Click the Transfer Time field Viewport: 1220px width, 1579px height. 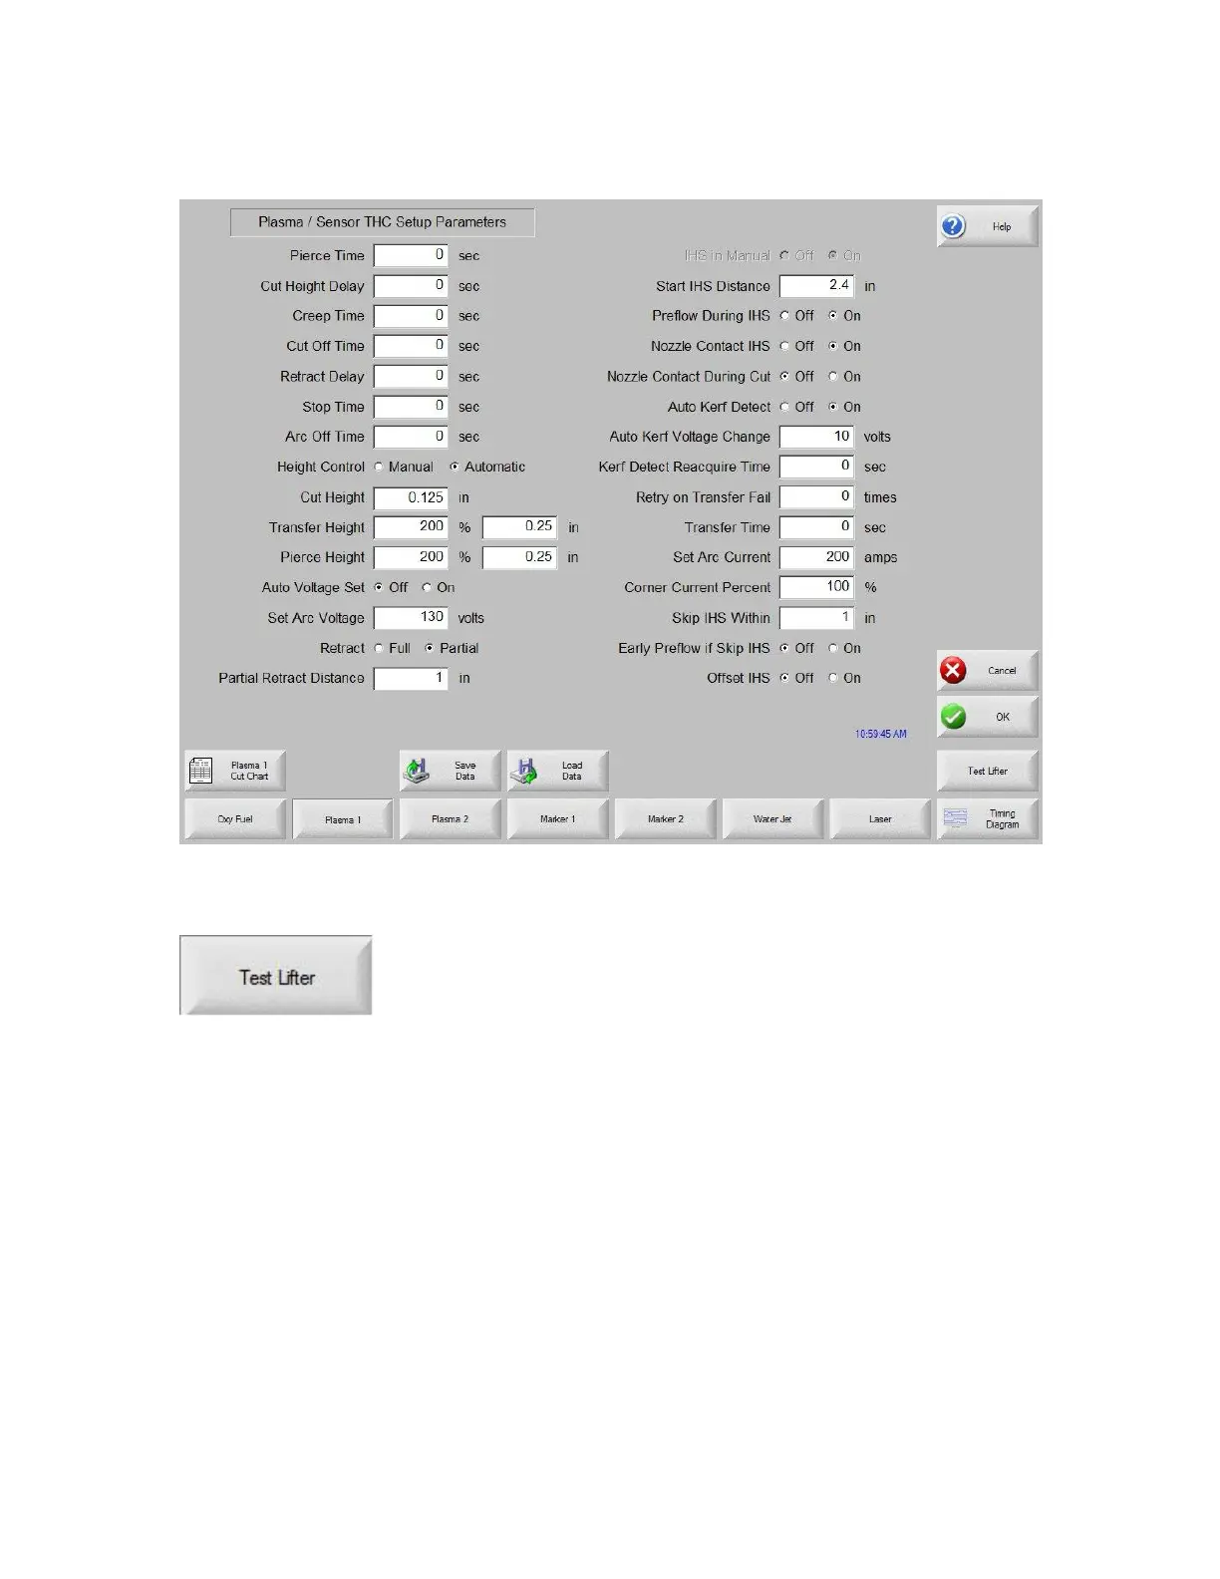[x=816, y=527]
